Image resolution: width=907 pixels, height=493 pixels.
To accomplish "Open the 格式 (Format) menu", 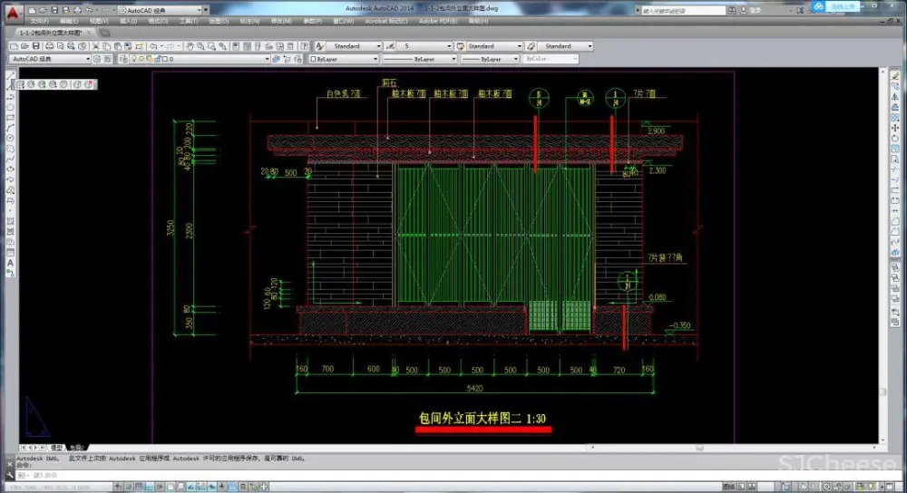I will (x=159, y=20).
